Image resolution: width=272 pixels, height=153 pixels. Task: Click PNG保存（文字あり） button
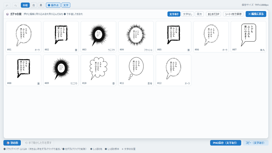(226, 143)
